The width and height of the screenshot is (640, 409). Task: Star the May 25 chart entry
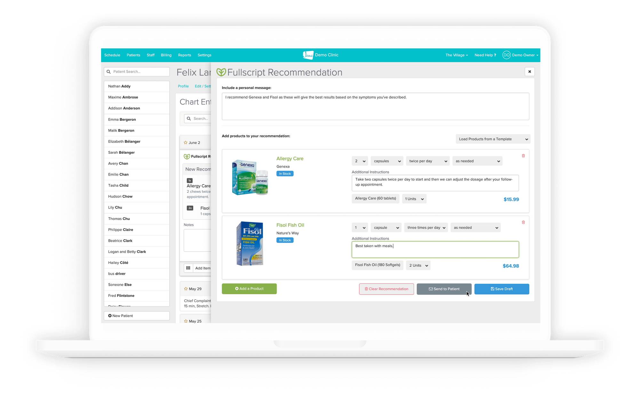coord(186,321)
